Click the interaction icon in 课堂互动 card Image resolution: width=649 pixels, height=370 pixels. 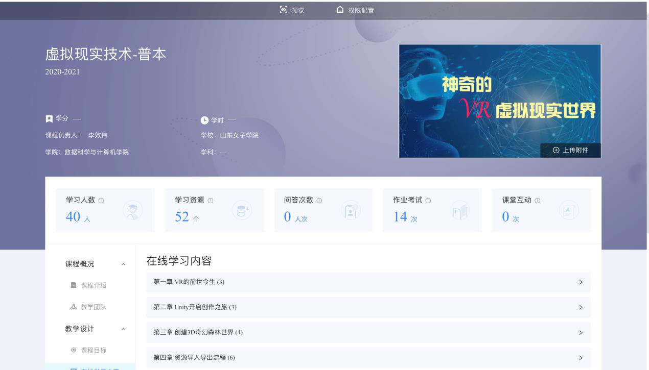(569, 210)
